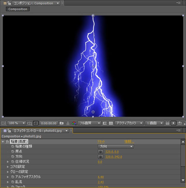
Task: Open the Effect Controls panel options menu icon
Action: [x=179, y=130]
